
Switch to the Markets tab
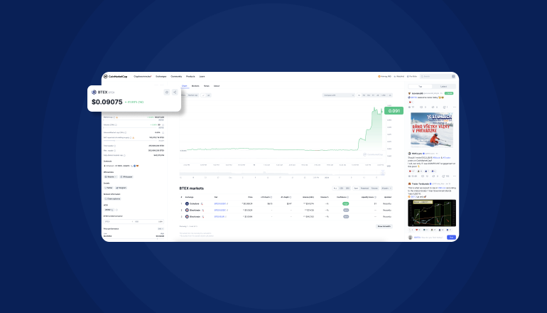coord(195,86)
